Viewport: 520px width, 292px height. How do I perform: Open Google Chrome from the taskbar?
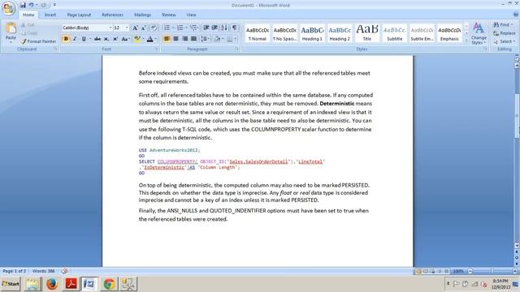point(109,284)
